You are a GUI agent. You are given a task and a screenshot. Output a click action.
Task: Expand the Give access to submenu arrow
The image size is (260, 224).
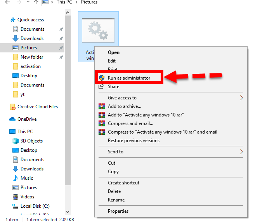(242, 98)
